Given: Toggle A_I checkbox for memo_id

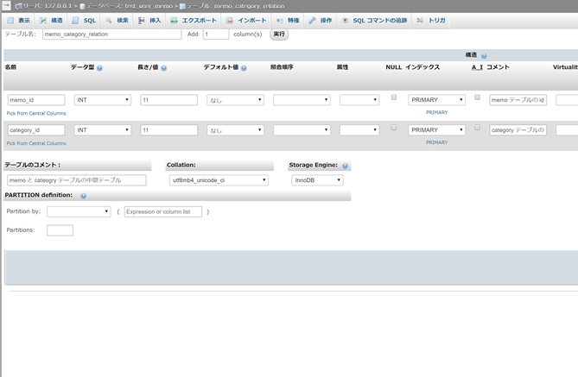Looking at the screenshot, I should point(477,97).
